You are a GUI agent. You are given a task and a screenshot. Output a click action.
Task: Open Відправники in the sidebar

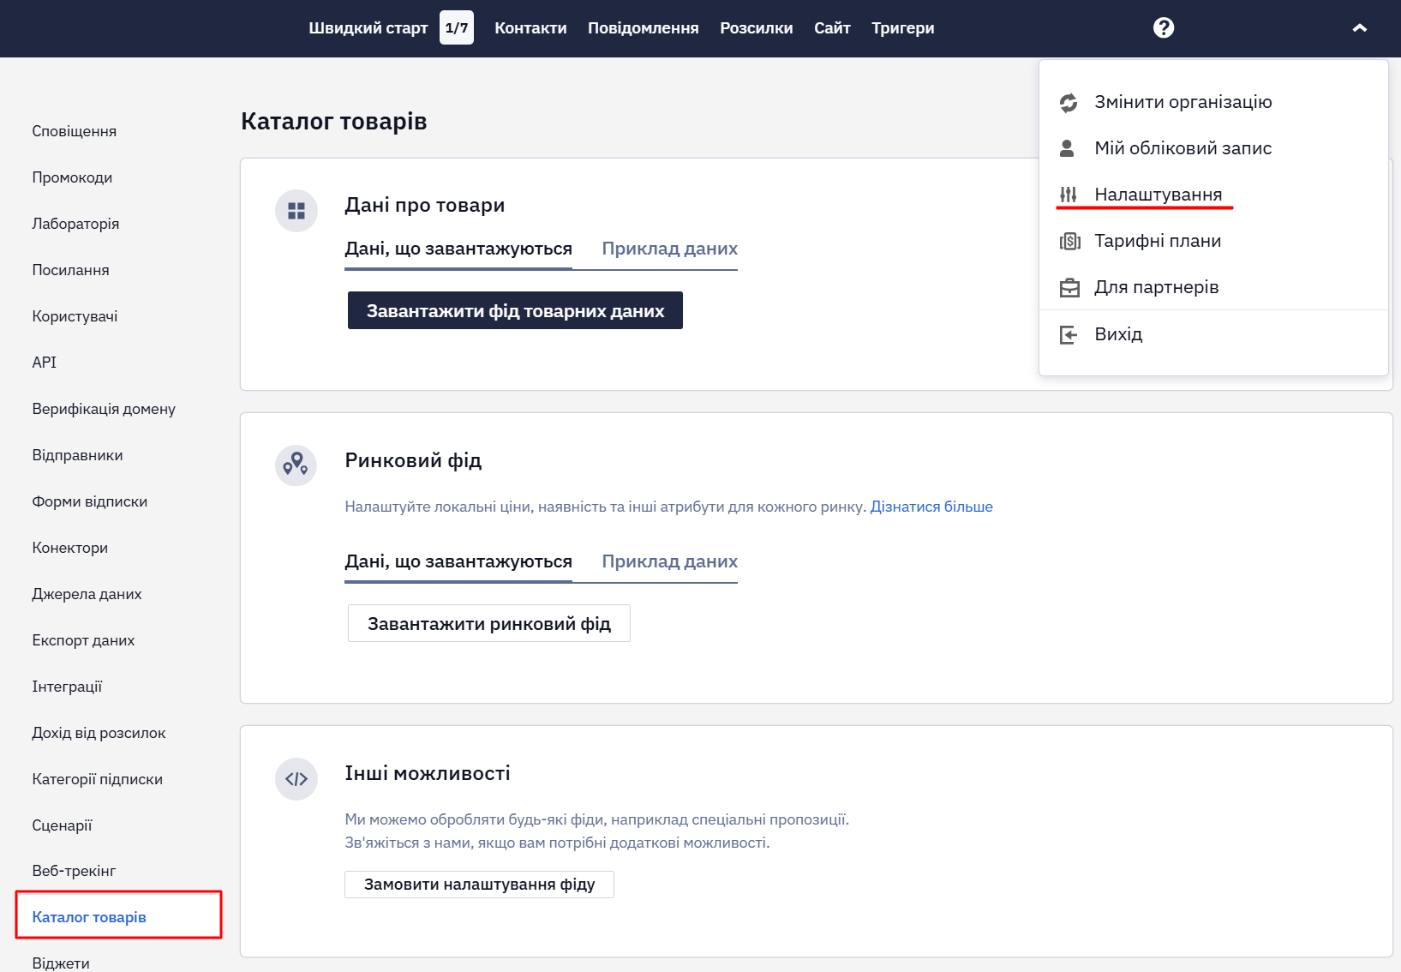77,455
